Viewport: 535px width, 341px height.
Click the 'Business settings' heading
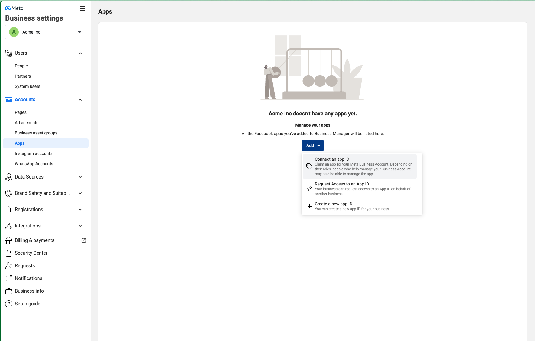click(34, 18)
